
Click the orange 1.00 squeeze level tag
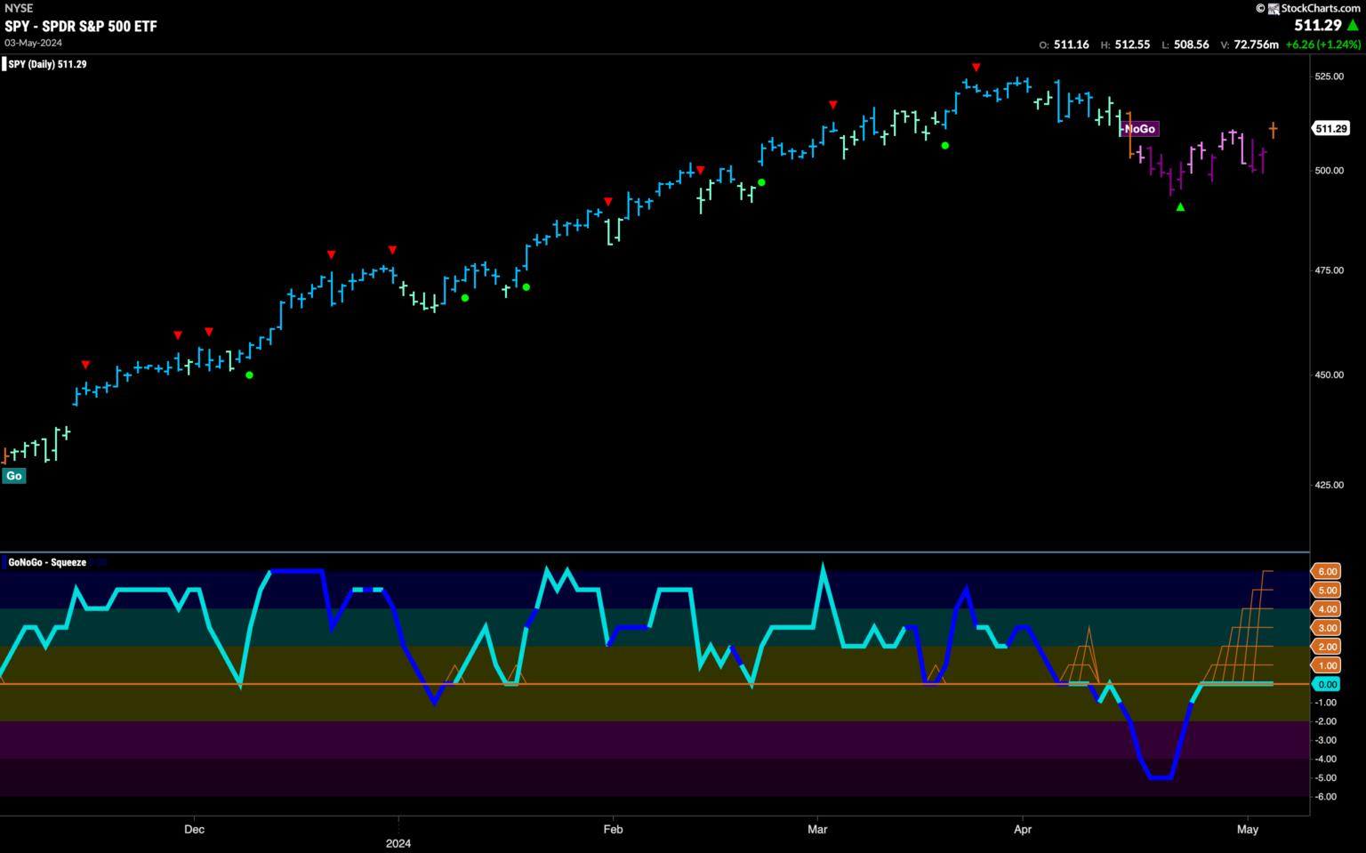pyautogui.click(x=1327, y=665)
